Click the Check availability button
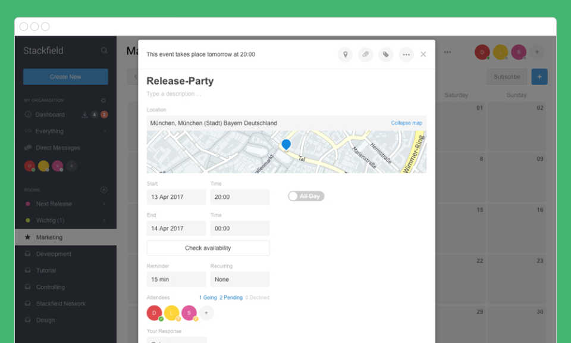The image size is (571, 343). [x=208, y=248]
